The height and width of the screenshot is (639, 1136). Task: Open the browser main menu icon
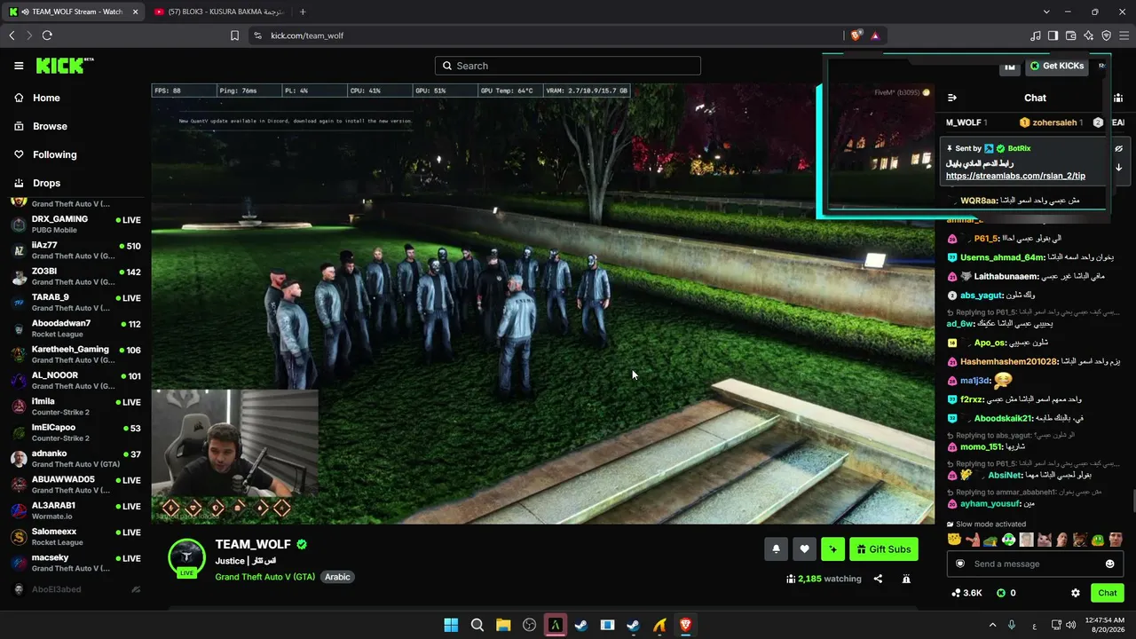[x=1124, y=35]
